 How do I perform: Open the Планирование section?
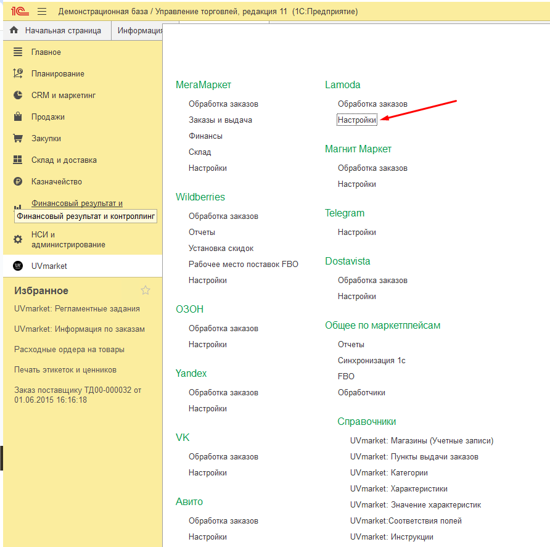pos(58,73)
